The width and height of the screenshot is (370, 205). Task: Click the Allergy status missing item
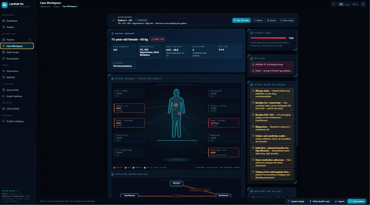[272, 93]
